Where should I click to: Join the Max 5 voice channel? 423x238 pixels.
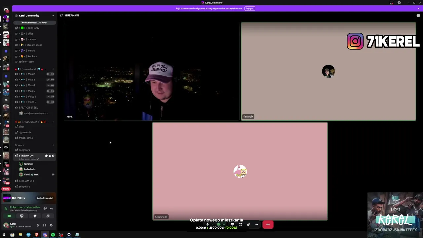tap(34, 91)
